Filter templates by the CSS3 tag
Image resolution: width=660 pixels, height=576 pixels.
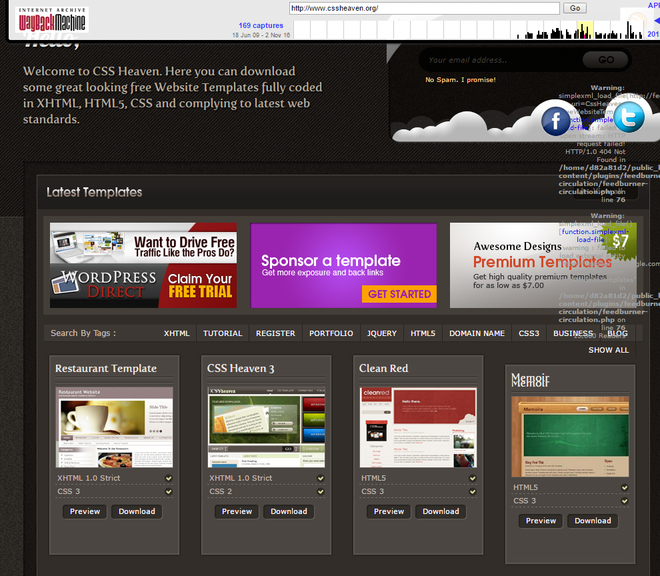(x=529, y=333)
